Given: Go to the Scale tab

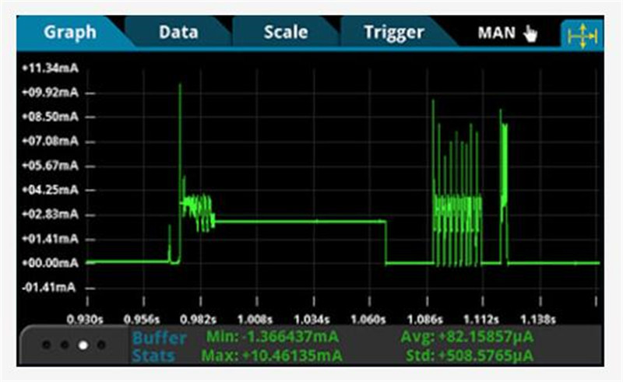Looking at the screenshot, I should tap(285, 33).
